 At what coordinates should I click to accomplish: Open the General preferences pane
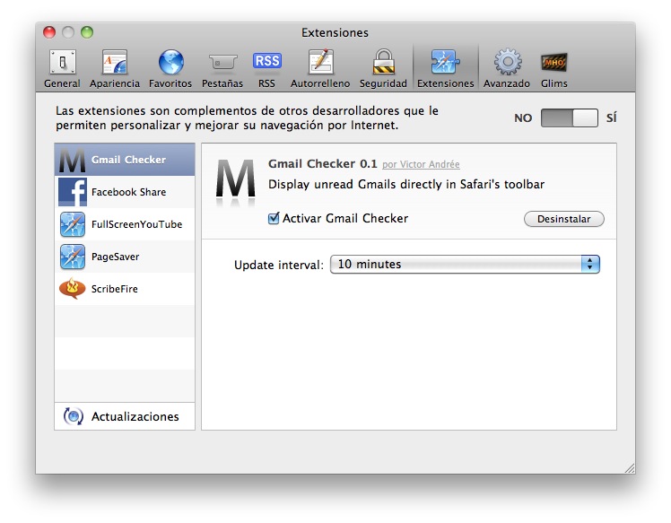tap(62, 68)
